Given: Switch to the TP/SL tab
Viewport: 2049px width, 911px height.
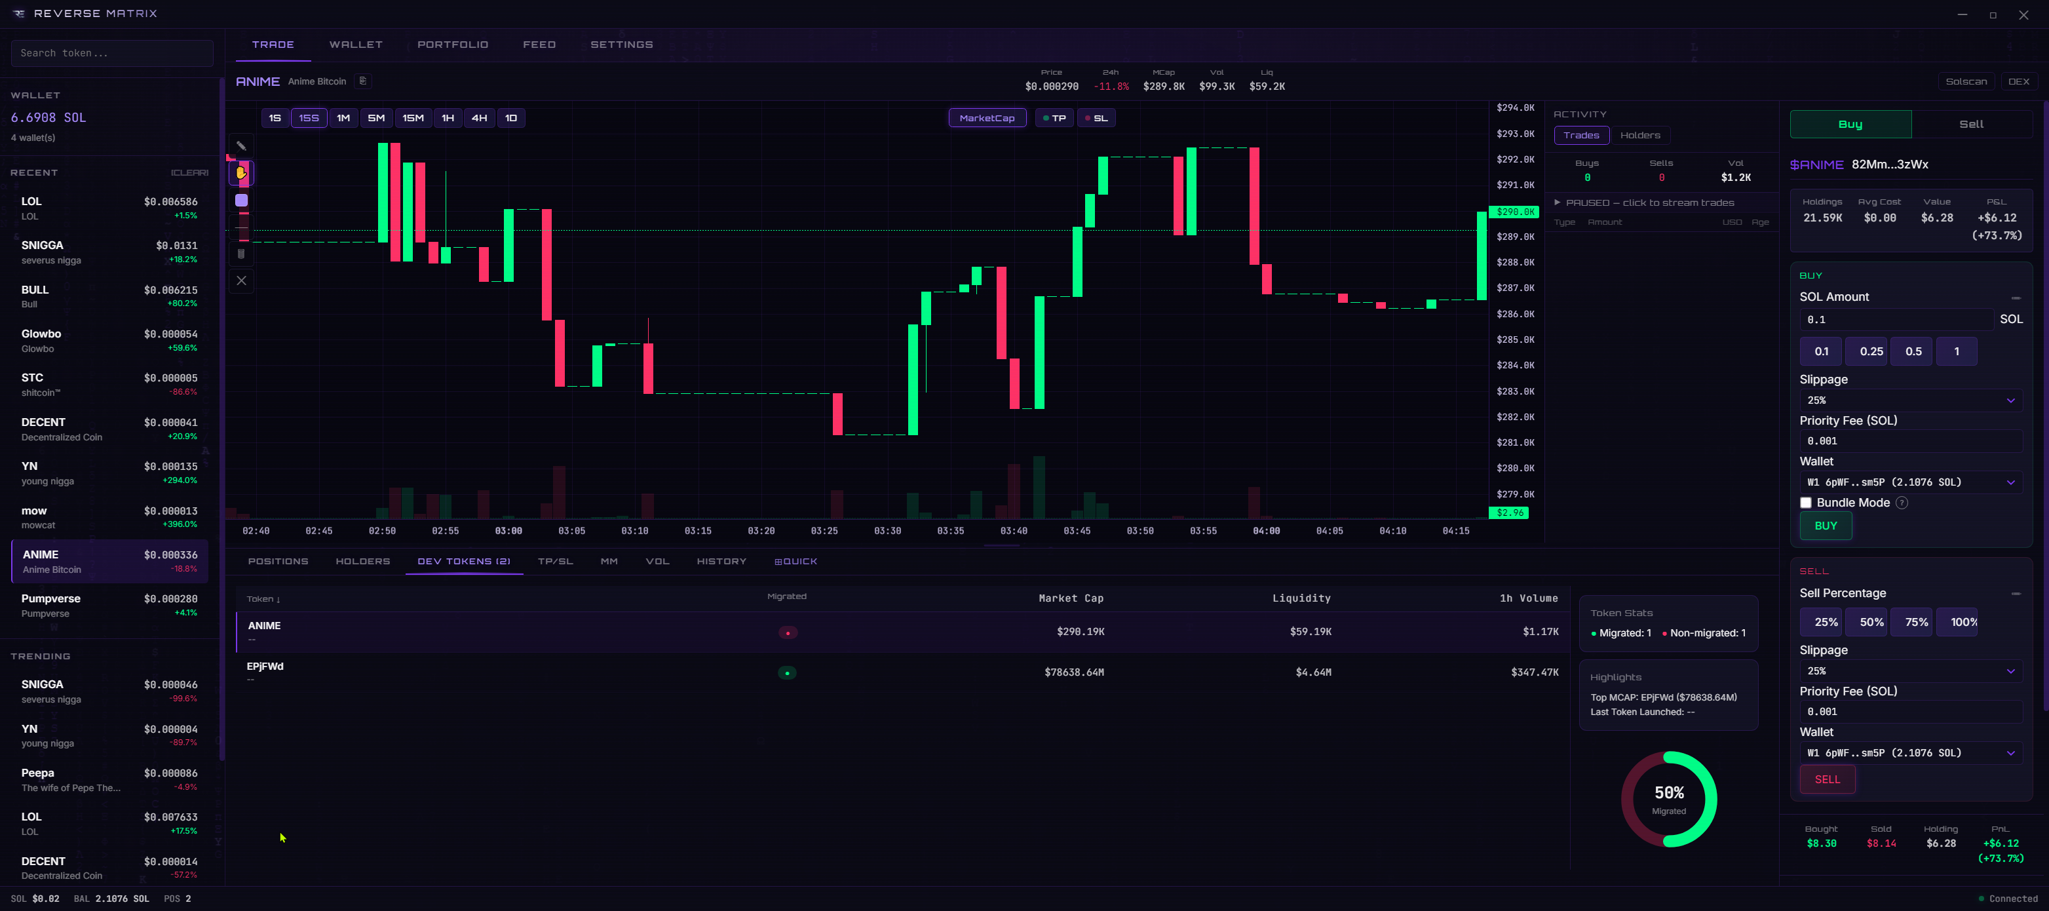Looking at the screenshot, I should (x=555, y=562).
